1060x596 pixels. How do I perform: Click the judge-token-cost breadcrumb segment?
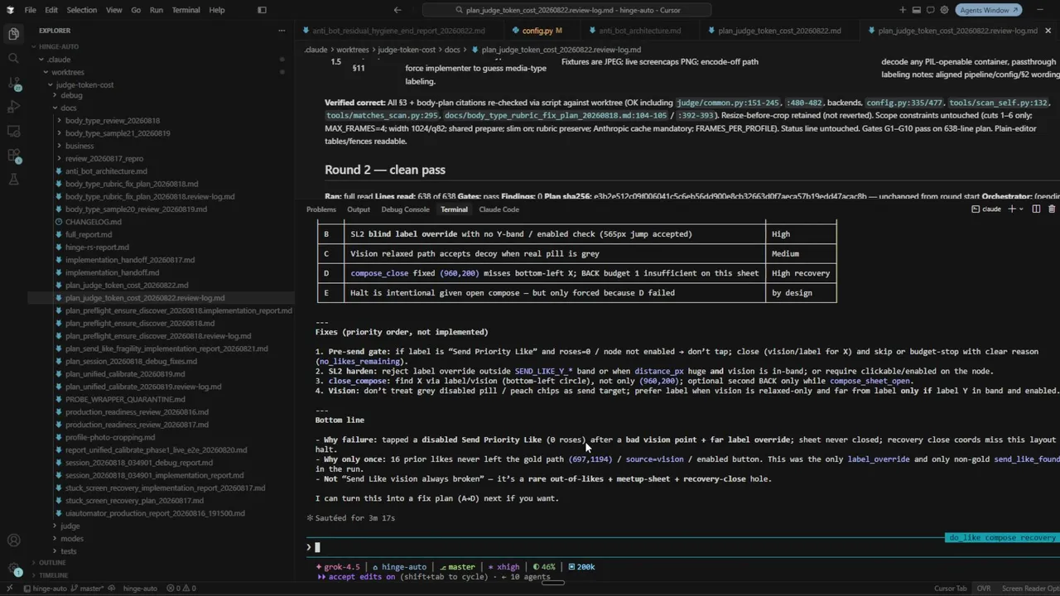click(x=407, y=50)
